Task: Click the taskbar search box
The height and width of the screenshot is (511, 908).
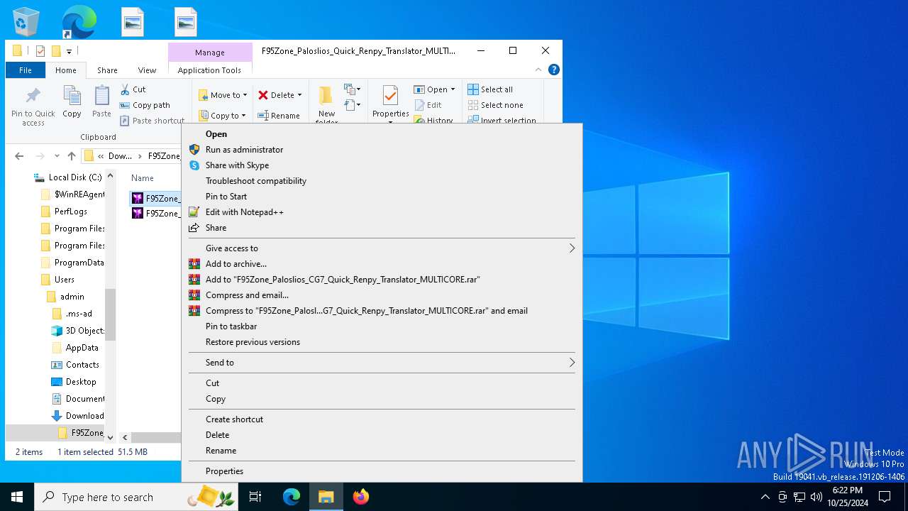Action: click(x=136, y=497)
